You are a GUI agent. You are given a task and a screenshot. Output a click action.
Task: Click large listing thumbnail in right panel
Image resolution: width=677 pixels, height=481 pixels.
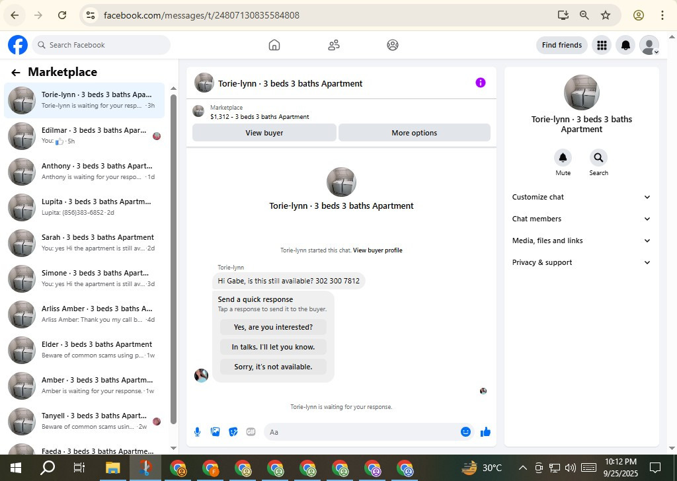coord(581,92)
